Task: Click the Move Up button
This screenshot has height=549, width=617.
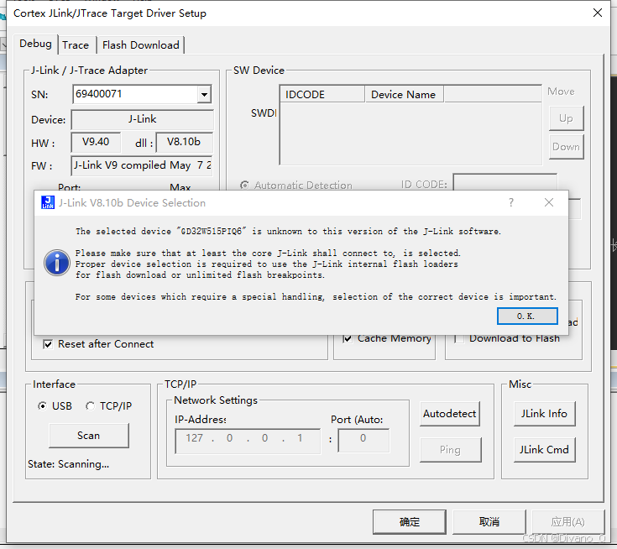Action: tap(566, 118)
